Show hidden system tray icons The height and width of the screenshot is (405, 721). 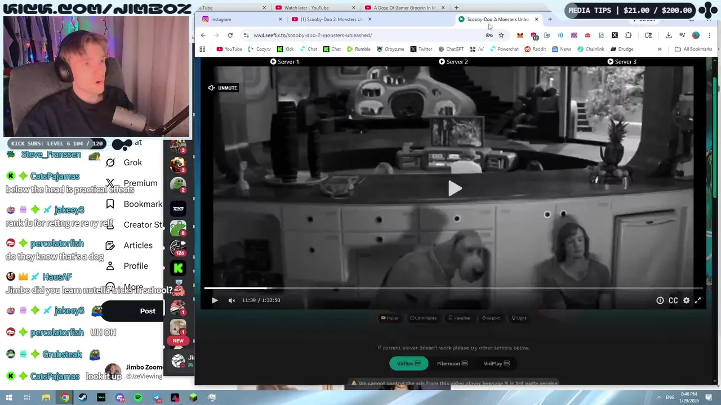click(658, 398)
